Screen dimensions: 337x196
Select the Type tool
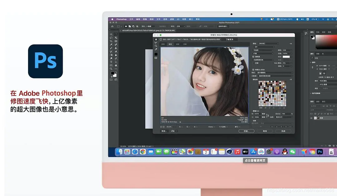111,62
